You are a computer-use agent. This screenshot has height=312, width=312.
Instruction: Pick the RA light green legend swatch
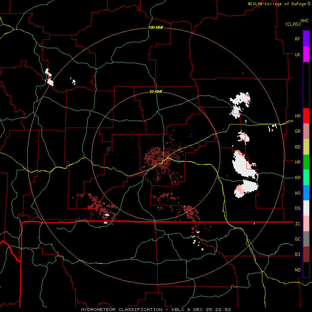(306, 177)
